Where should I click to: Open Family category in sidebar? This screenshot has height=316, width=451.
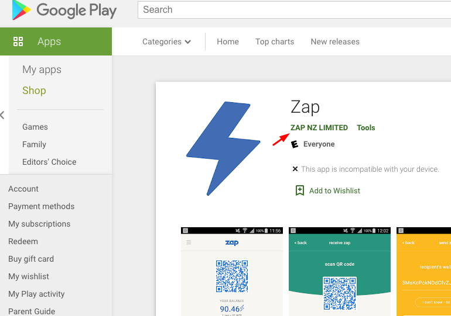tap(34, 144)
